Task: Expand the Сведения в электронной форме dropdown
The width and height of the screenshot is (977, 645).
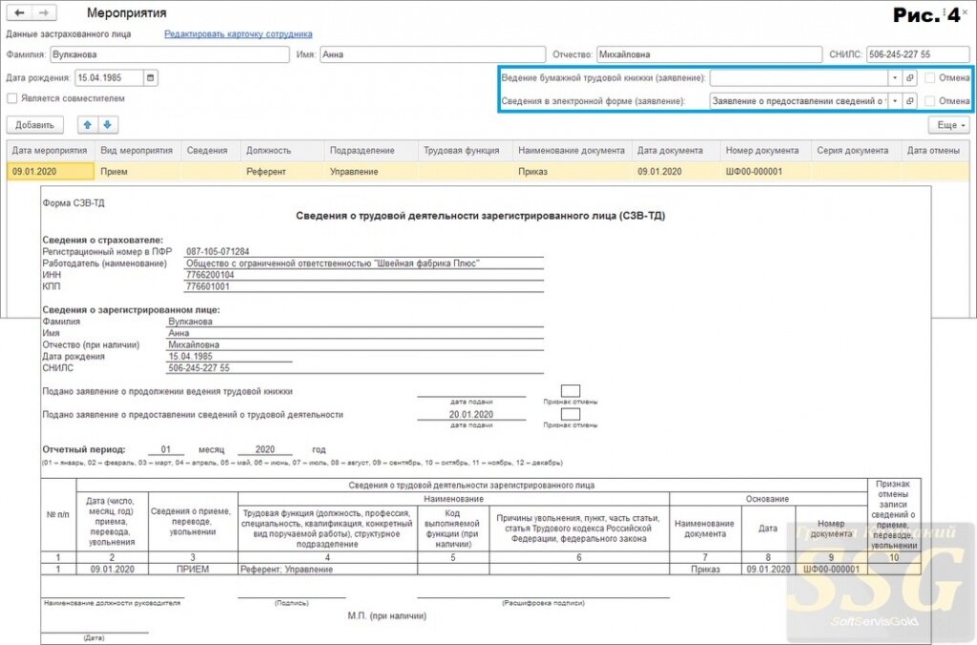Action: click(x=895, y=101)
